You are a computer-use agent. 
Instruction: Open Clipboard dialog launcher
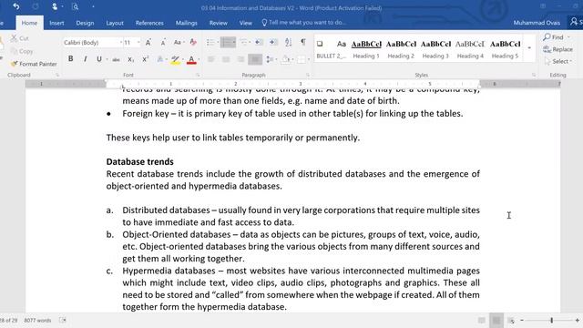point(57,75)
